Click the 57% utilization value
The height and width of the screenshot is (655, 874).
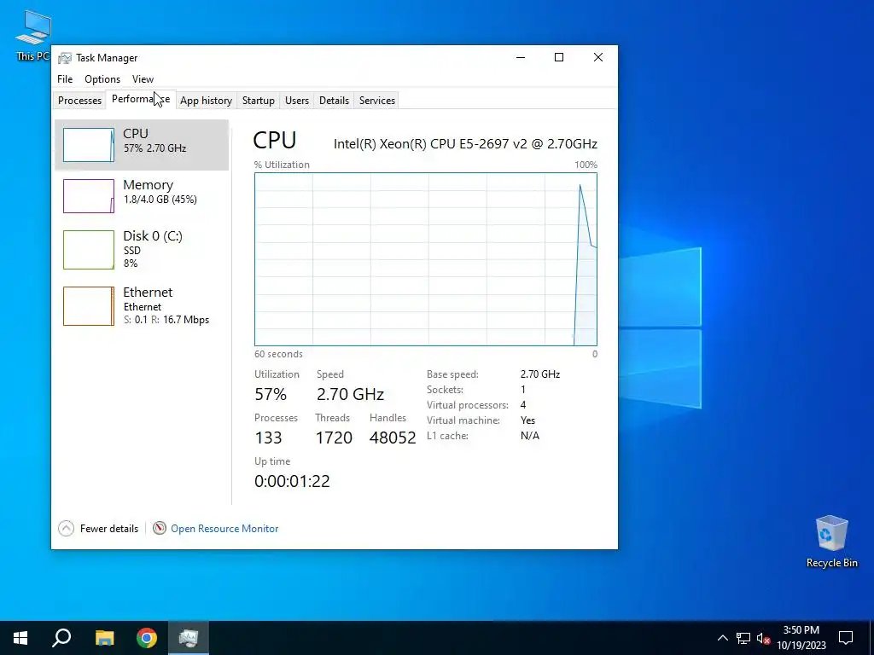[x=271, y=394]
